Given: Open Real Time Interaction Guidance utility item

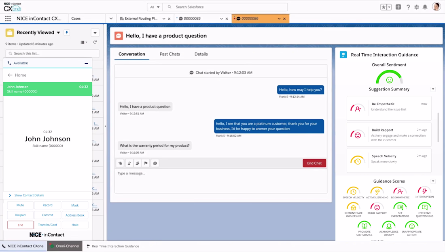Looking at the screenshot, I should coord(113,246).
